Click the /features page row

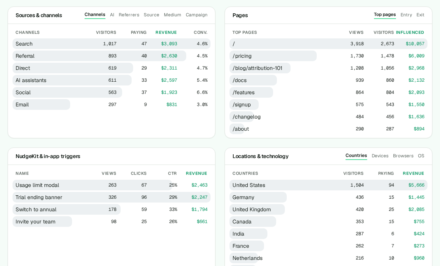pos(328,92)
